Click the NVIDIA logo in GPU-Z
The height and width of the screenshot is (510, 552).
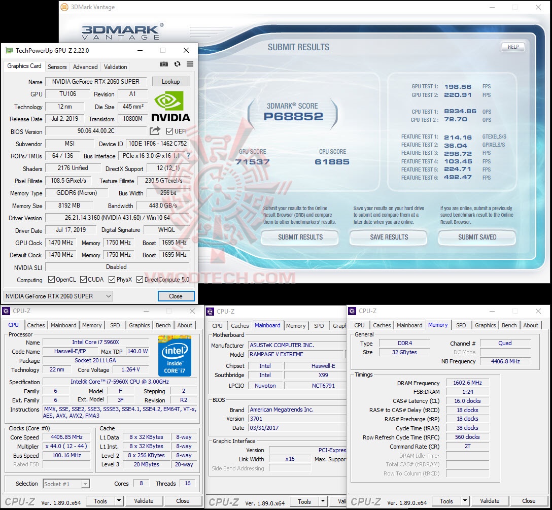[170, 106]
